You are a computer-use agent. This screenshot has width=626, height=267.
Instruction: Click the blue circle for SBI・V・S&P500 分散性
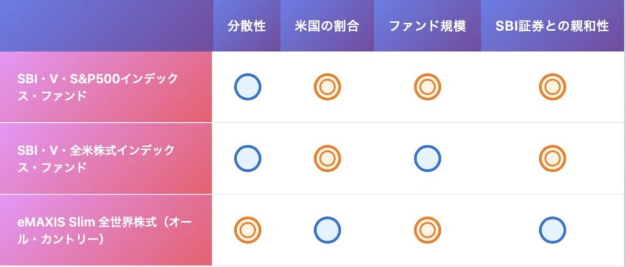click(x=248, y=87)
